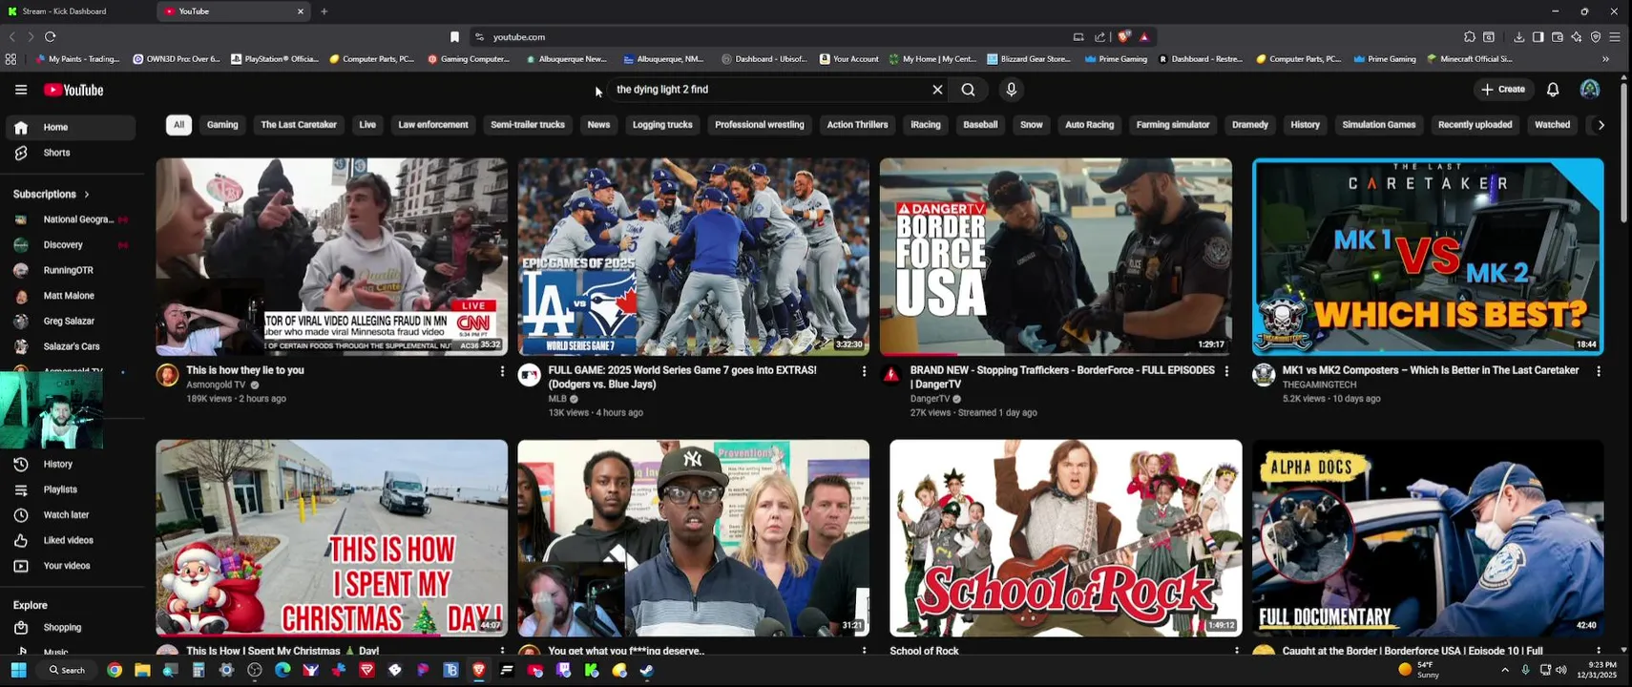Open the account avatar menu
Screen dimensions: 1632x687
click(1590, 89)
